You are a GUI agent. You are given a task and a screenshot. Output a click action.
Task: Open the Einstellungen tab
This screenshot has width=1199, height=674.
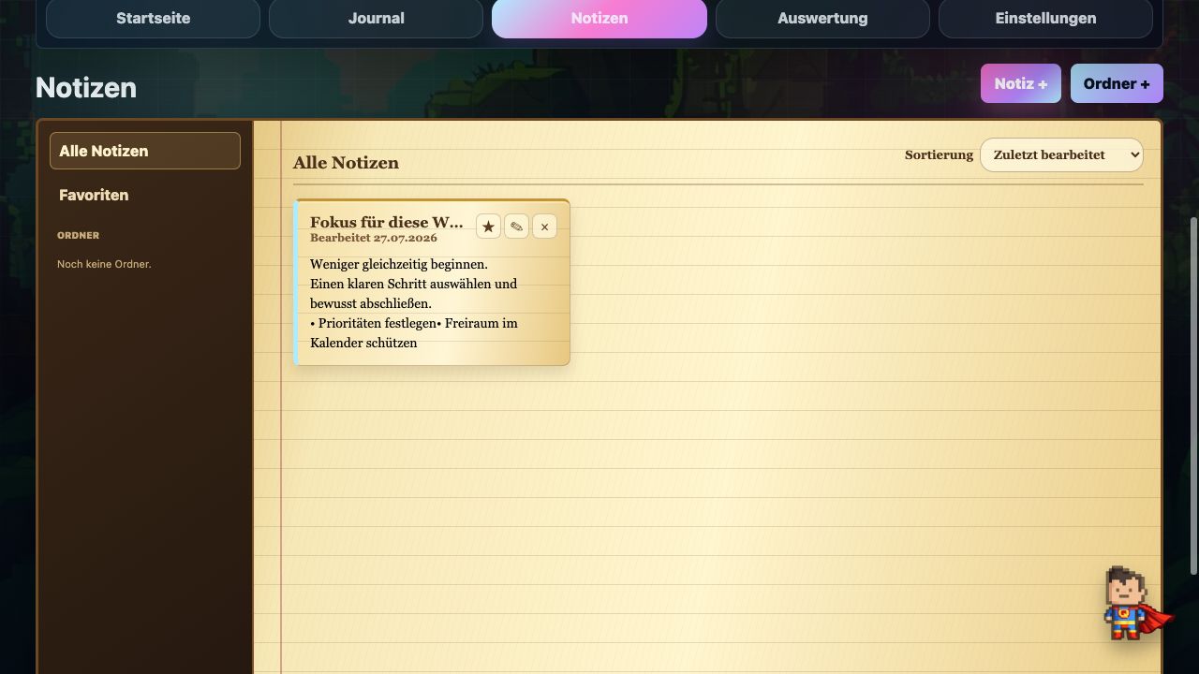click(1045, 19)
